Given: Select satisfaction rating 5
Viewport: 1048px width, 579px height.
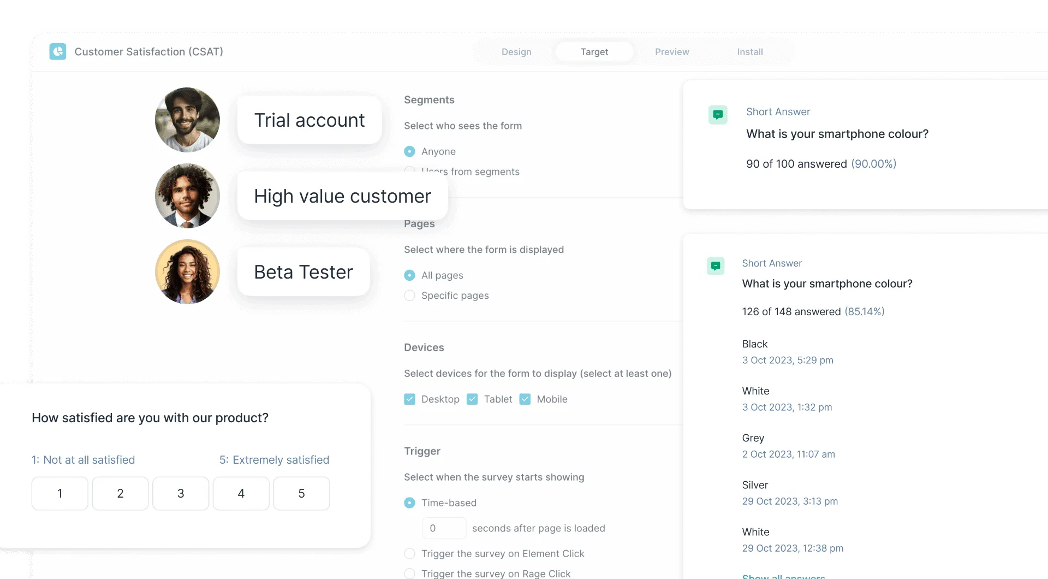Looking at the screenshot, I should (301, 493).
